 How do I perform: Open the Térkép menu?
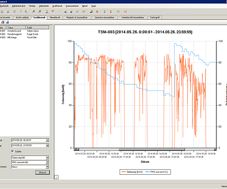coord(32,6)
